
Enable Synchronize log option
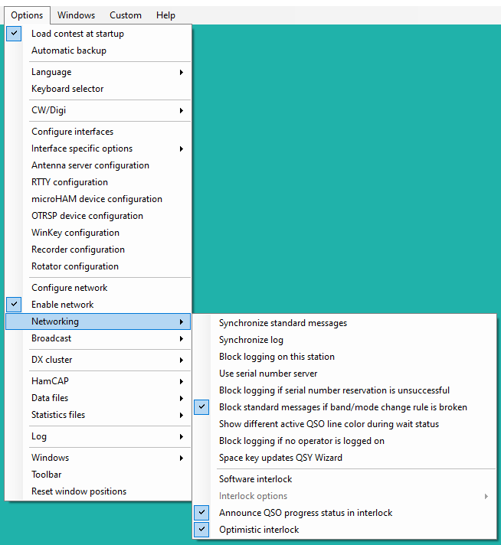pyautogui.click(x=345, y=340)
